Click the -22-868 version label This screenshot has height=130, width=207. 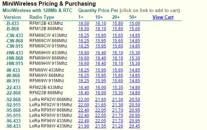point(13,93)
